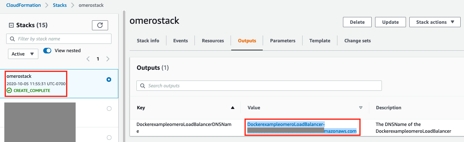
Task: Go to next stacks page
Action: coord(108,59)
